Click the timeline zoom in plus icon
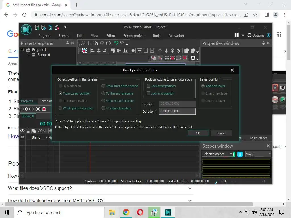The image size is (291, 218). coord(25,109)
